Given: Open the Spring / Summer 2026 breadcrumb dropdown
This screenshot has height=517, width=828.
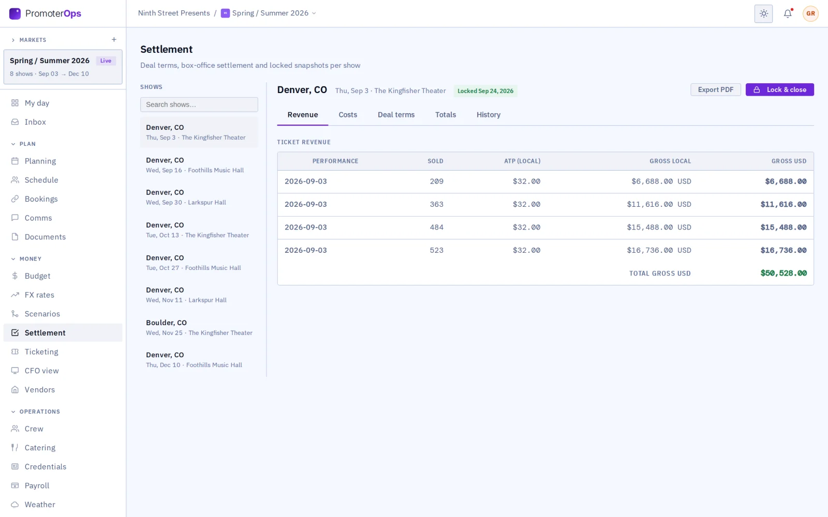Looking at the screenshot, I should pyautogui.click(x=268, y=13).
